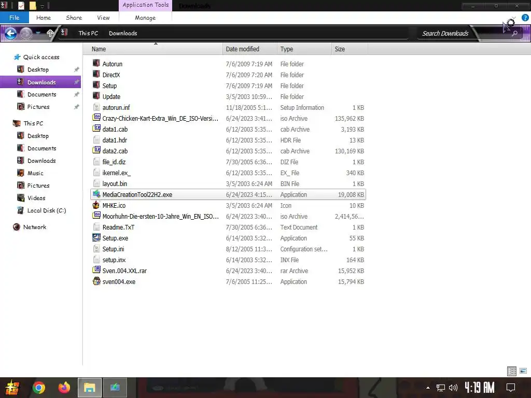This screenshot has height=398, width=531.
Task: Select the data1.cab archive icon
Action: tap(96, 129)
